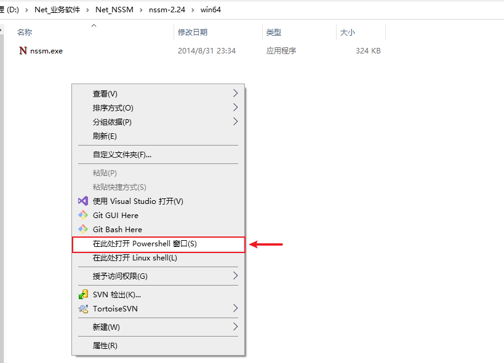Select the nssm.exe file name
This screenshot has width=504, height=363.
click(x=46, y=51)
